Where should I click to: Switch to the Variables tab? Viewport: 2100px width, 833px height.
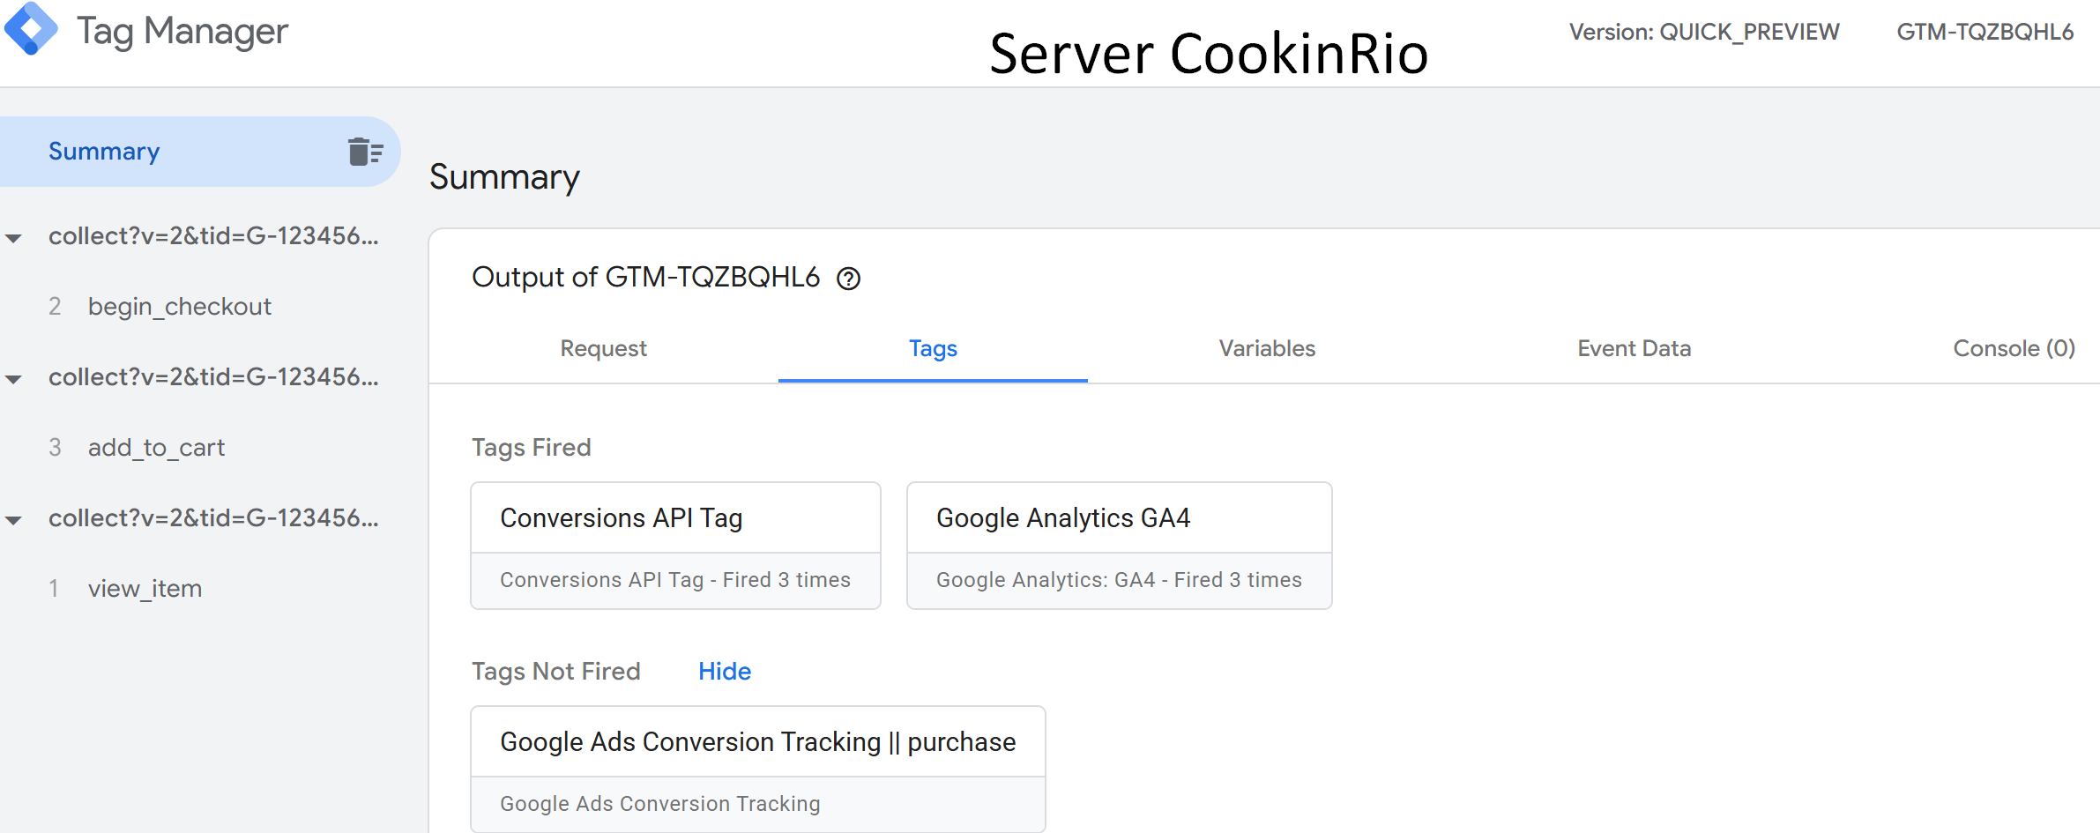1266,349
